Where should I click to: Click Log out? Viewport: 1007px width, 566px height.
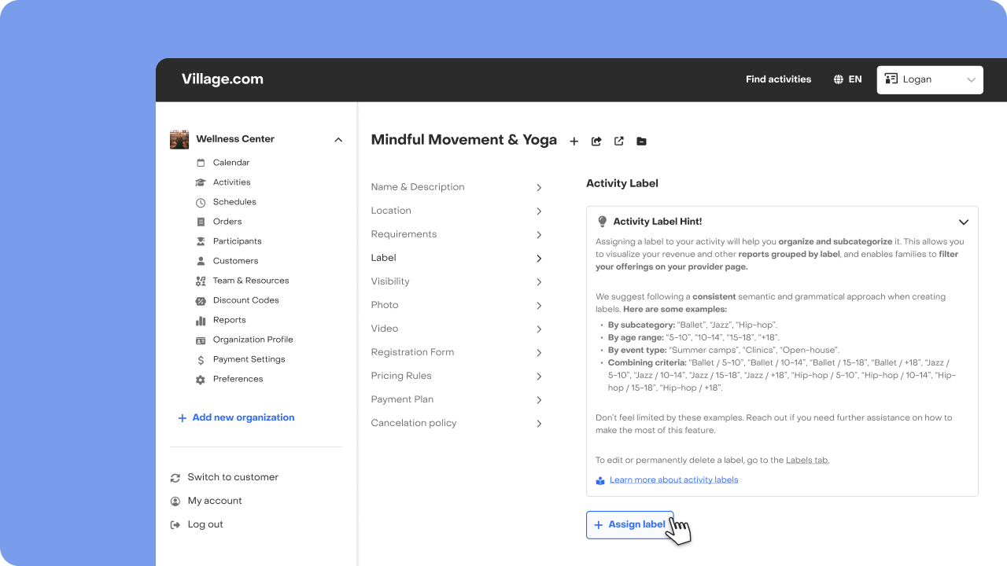pos(205,524)
